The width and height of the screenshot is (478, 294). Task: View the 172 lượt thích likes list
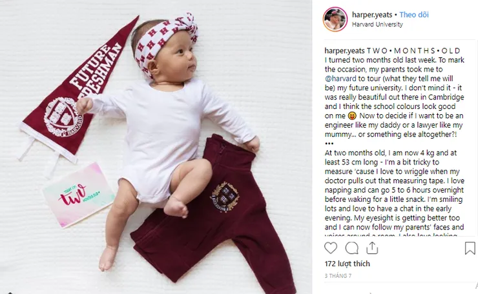pyautogui.click(x=348, y=264)
